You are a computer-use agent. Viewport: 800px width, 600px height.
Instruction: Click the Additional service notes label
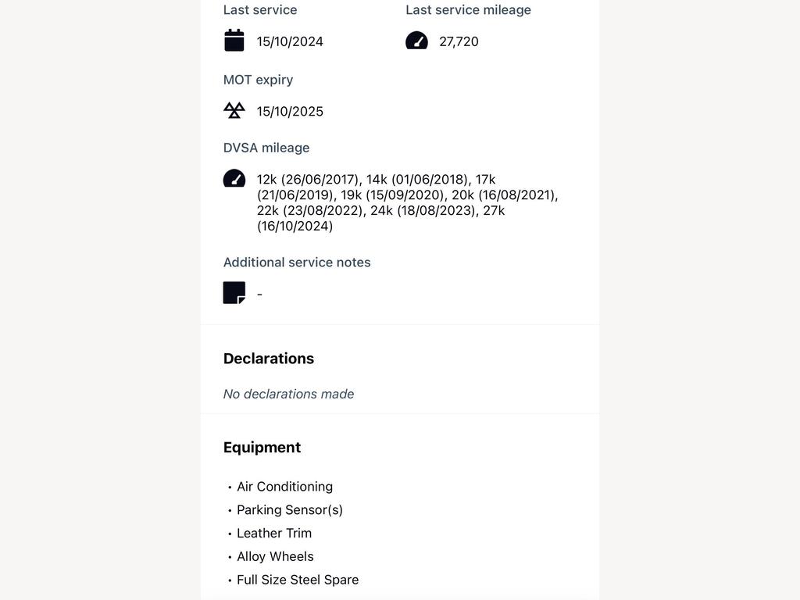point(297,262)
